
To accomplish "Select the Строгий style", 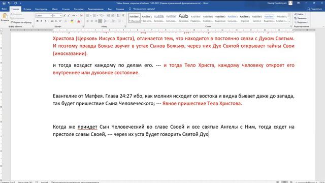I will pyautogui.click(x=245, y=18).
